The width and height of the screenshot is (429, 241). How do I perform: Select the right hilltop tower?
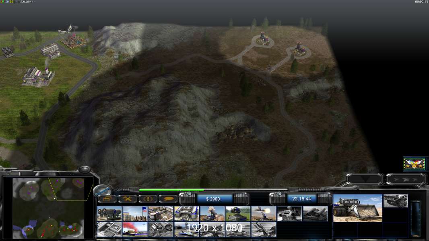pyautogui.click(x=299, y=49)
